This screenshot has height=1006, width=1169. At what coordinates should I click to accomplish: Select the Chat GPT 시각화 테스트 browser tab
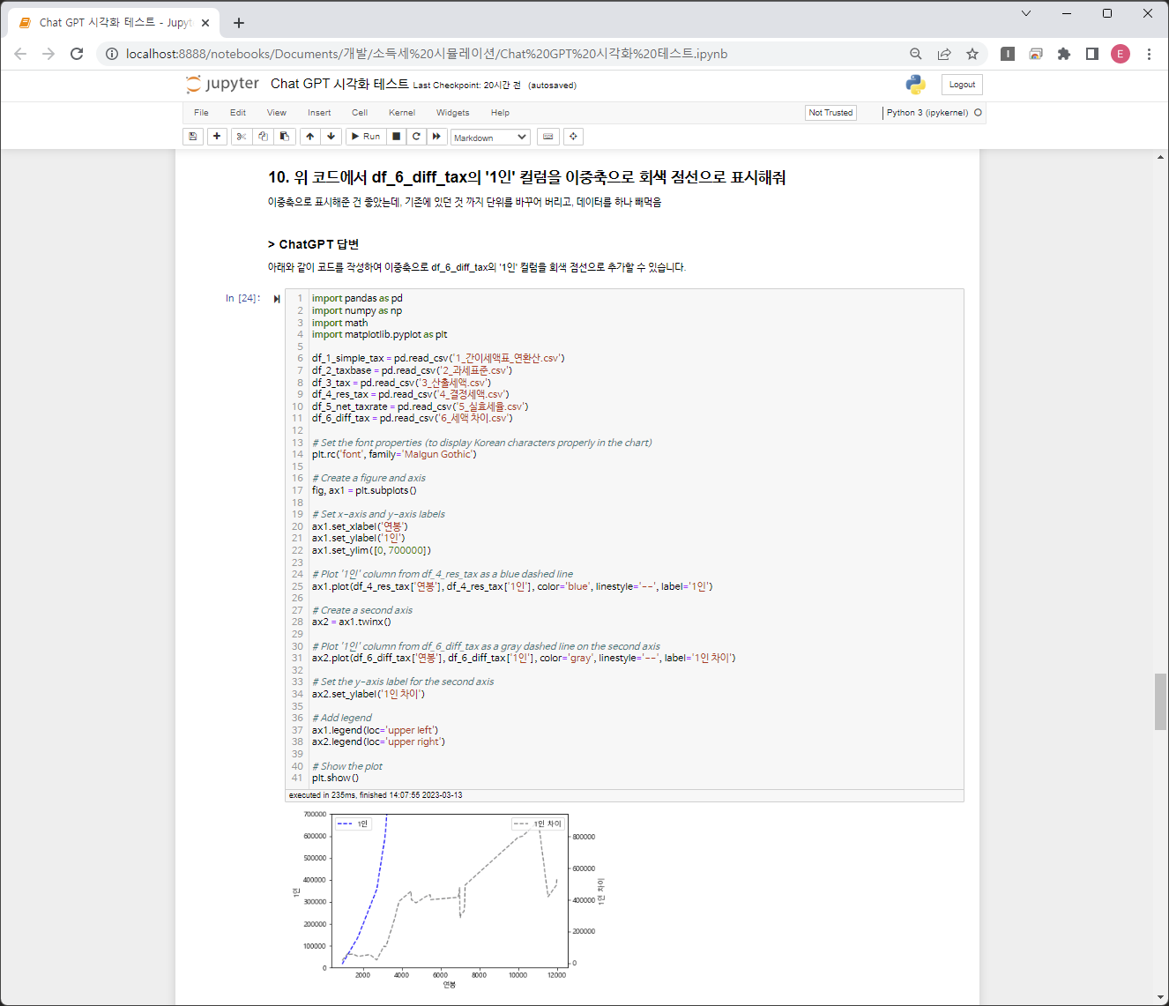(114, 23)
